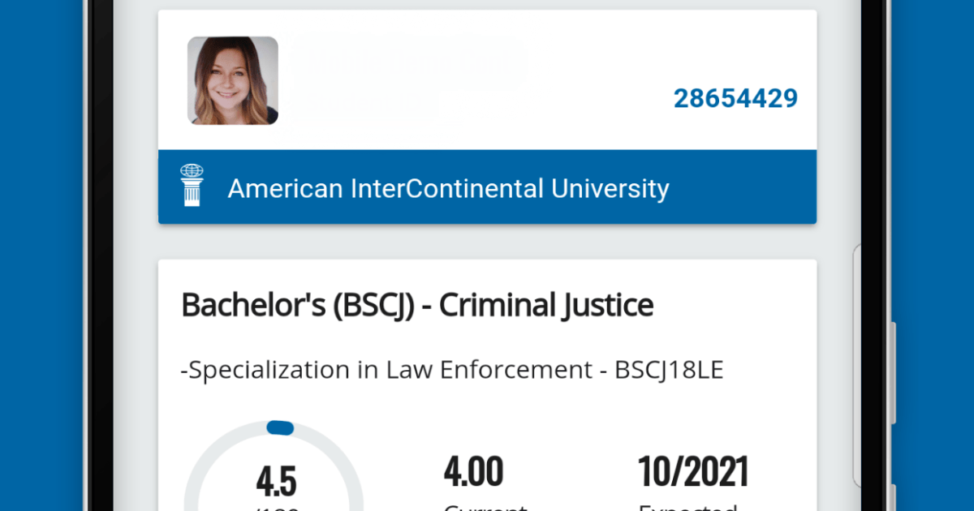Open student ID number 28654429

(735, 99)
